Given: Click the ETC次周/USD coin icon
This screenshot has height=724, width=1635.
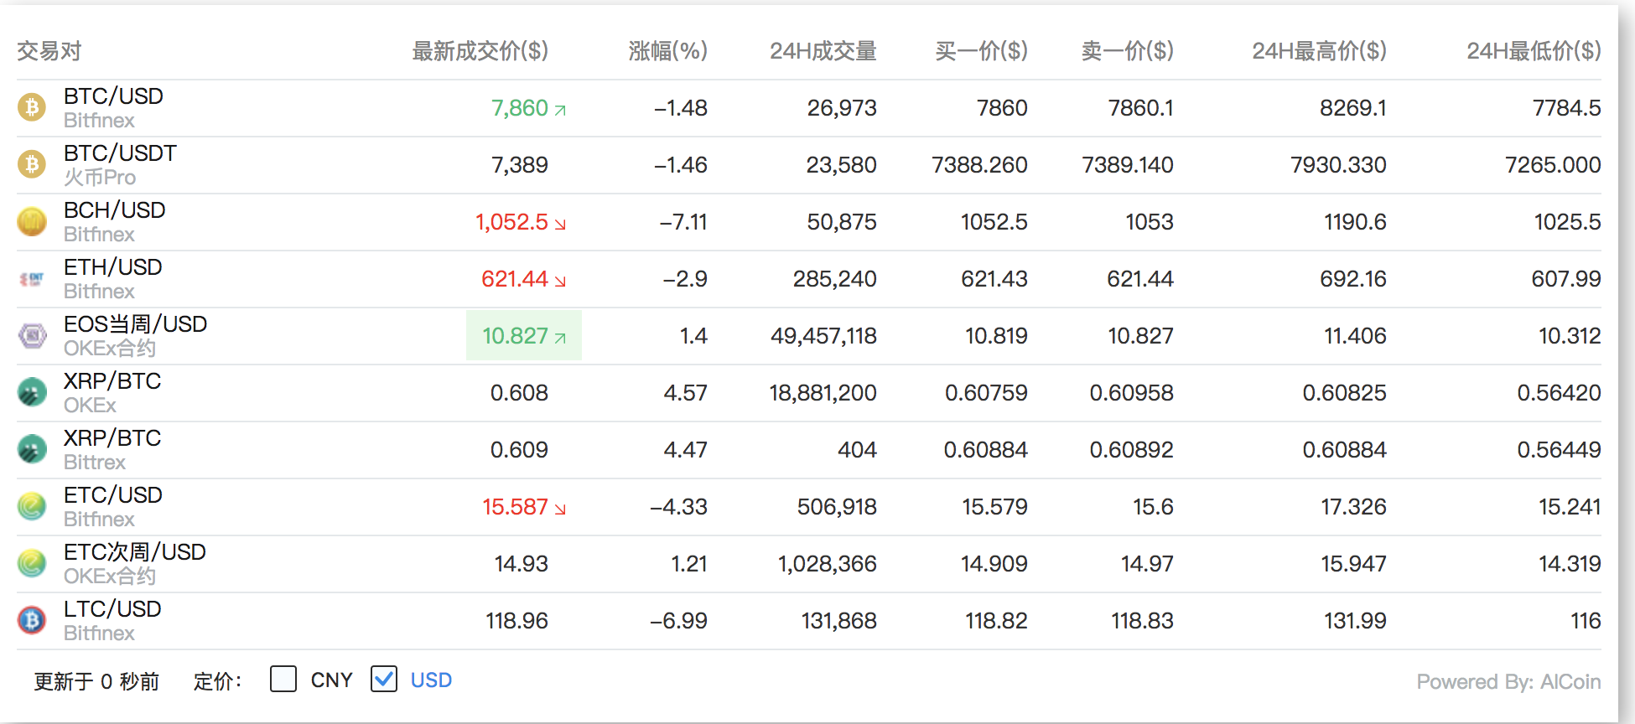Looking at the screenshot, I should coord(32,563).
